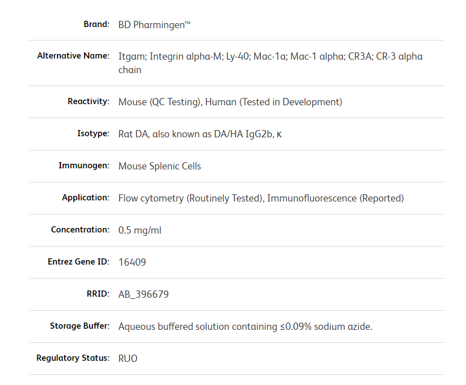This screenshot has height=385, width=466.
Task: Click the Brand label
Action: (x=96, y=24)
